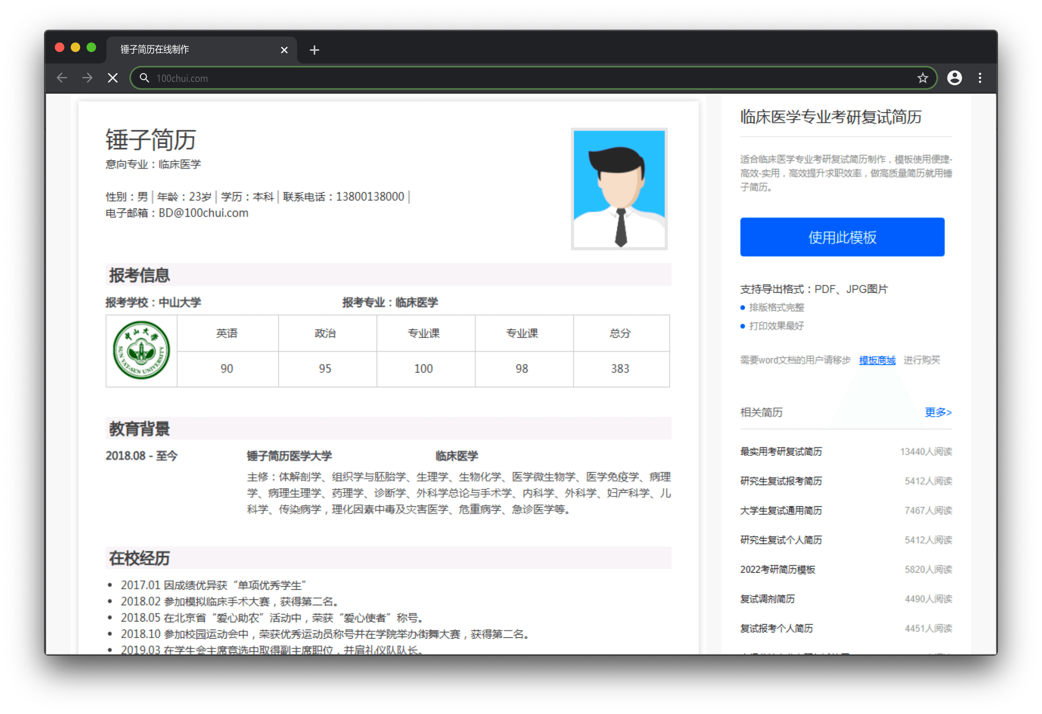This screenshot has width=1042, height=714.
Task: Open the browser three-dot menu
Action: pyautogui.click(x=980, y=78)
